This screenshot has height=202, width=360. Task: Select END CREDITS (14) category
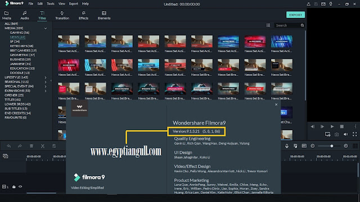[17, 113]
